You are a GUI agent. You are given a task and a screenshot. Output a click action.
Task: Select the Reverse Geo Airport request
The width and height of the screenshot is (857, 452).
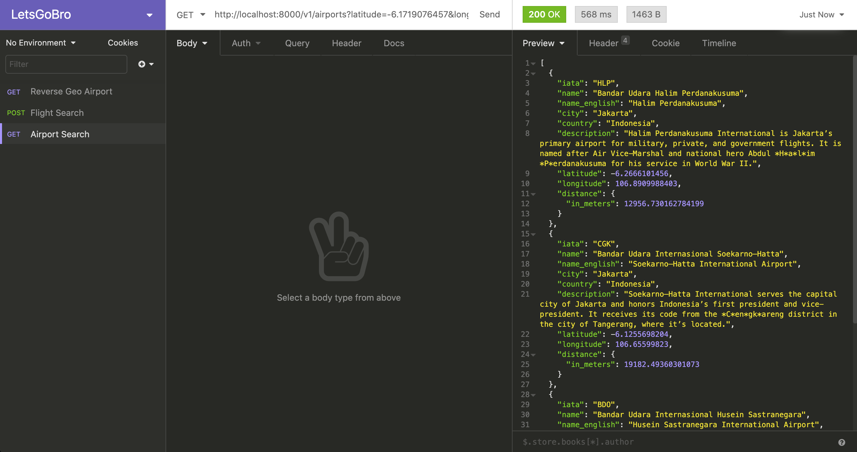(71, 91)
